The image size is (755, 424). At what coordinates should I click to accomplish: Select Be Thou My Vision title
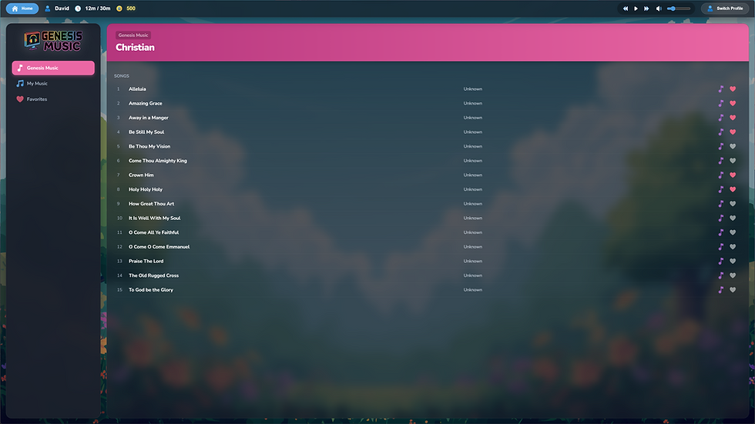tap(149, 146)
